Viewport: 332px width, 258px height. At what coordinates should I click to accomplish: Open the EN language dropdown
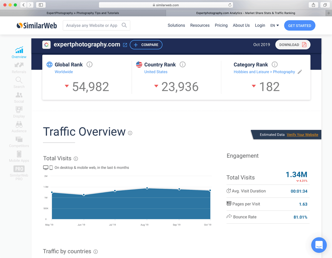[274, 25]
